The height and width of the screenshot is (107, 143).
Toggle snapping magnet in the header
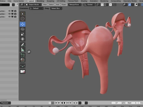click(x=102, y=5)
